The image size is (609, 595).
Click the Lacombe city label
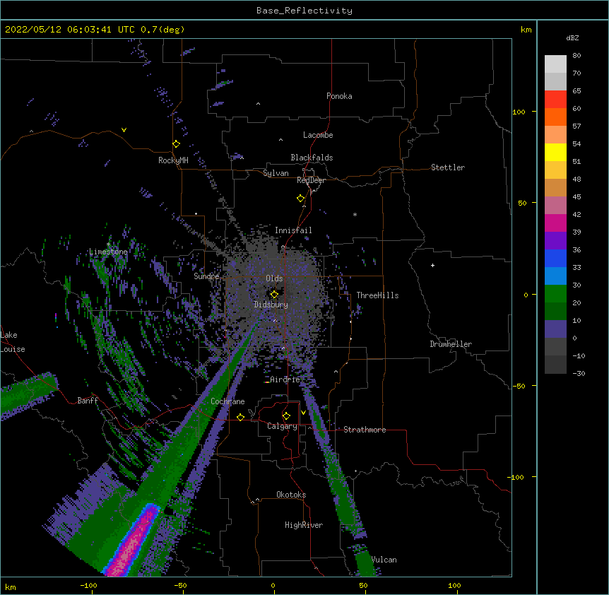318,135
